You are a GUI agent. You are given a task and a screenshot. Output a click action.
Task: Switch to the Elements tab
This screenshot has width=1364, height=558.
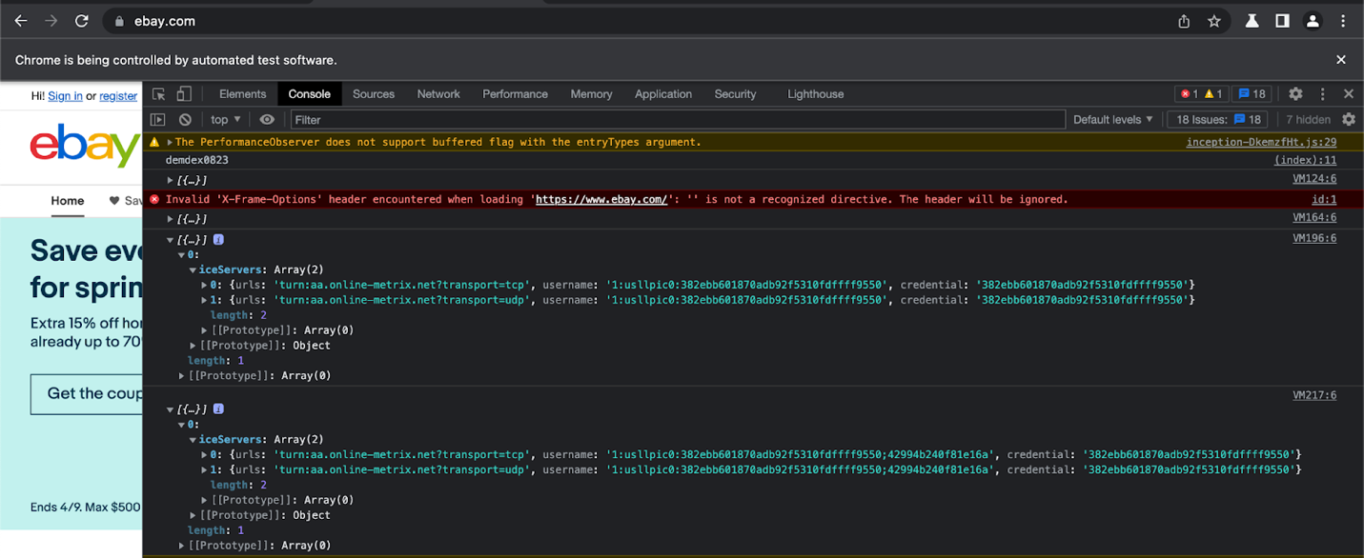pos(242,94)
